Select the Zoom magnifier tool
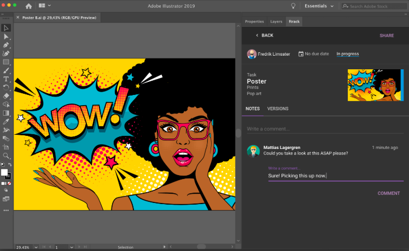This screenshot has width=409, height=251. pos(6,156)
